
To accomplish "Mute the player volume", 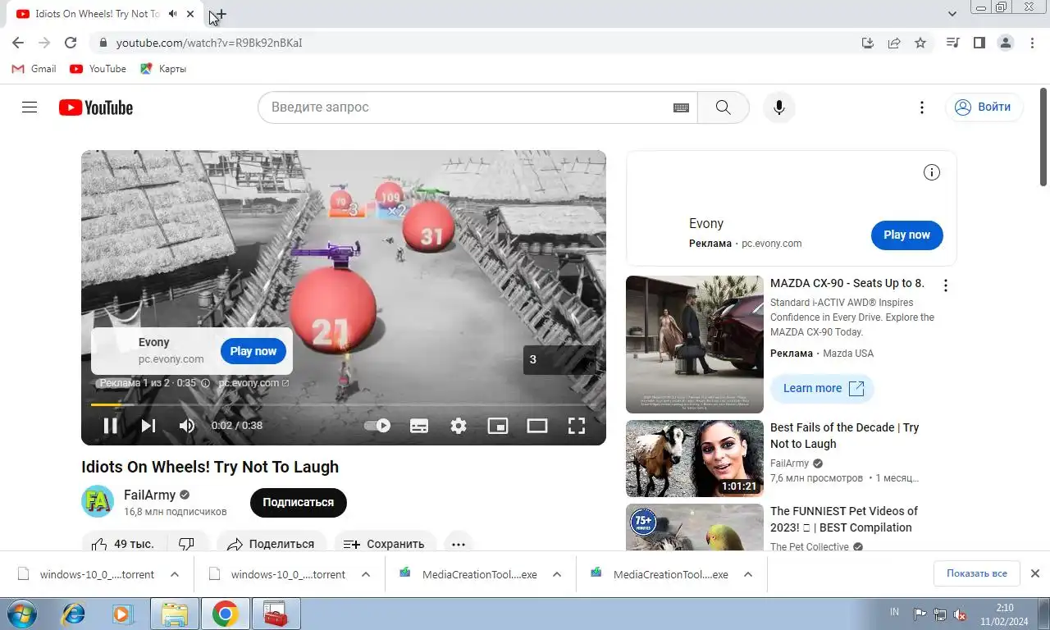I will 187,426.
